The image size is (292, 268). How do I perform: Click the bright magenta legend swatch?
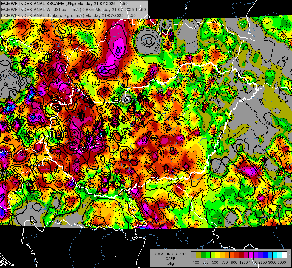(251, 255)
